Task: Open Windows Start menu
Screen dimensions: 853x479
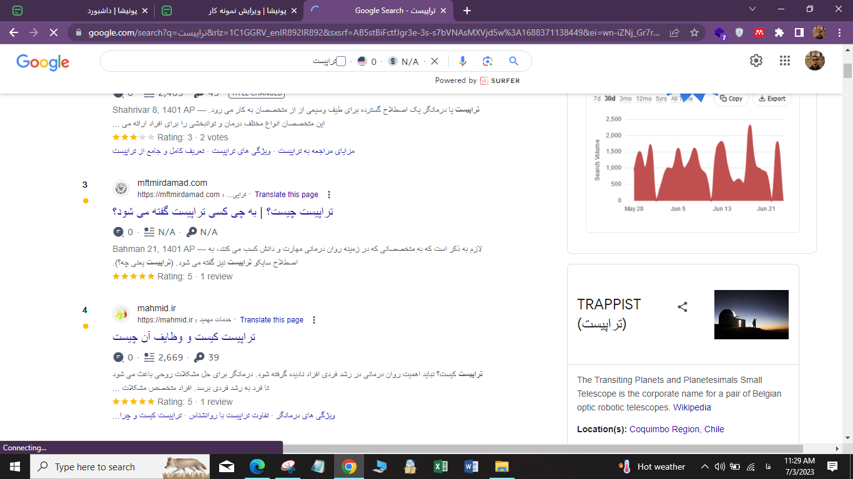Action: click(x=15, y=467)
